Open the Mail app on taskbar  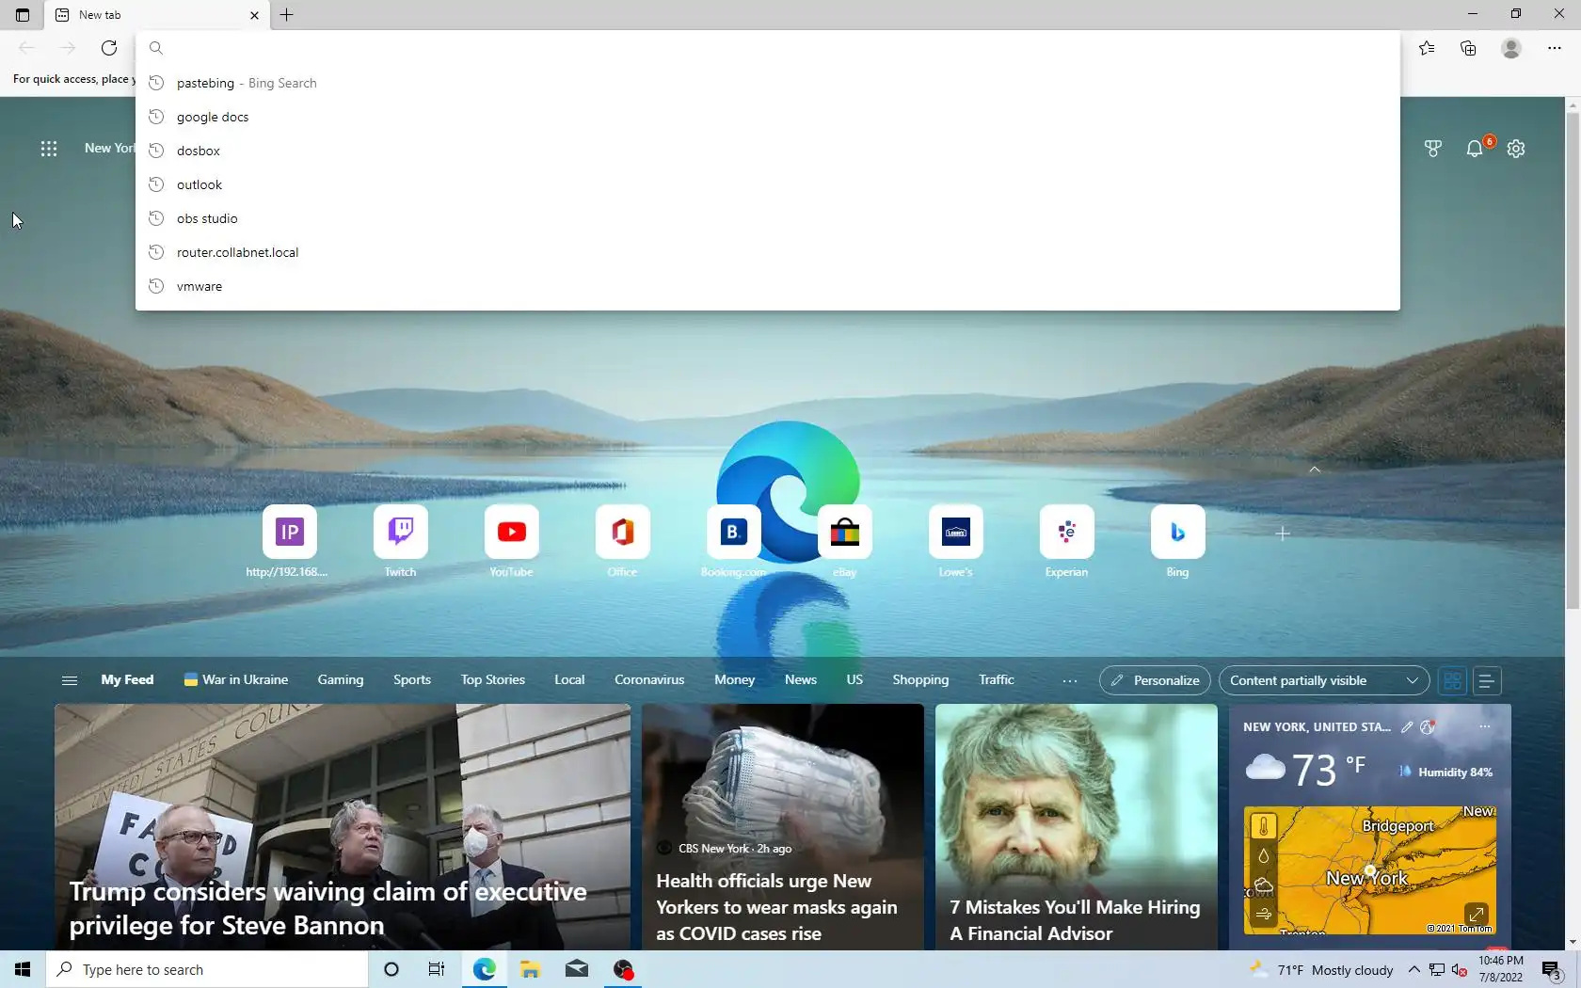click(x=577, y=969)
